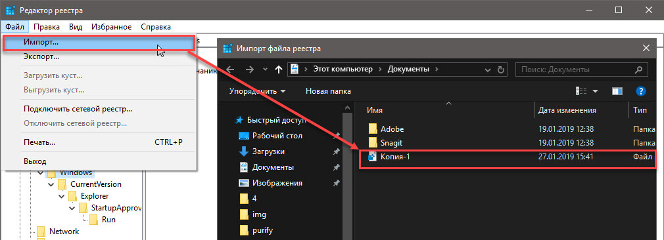Viewport: 664px width, 240px height.
Task: Select Быстрый доступ in navigation pane
Action: (276, 120)
